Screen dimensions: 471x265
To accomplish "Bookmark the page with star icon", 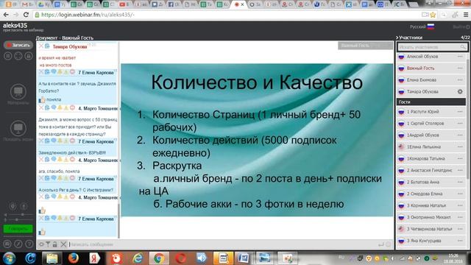I will pyautogui.click(x=433, y=15).
